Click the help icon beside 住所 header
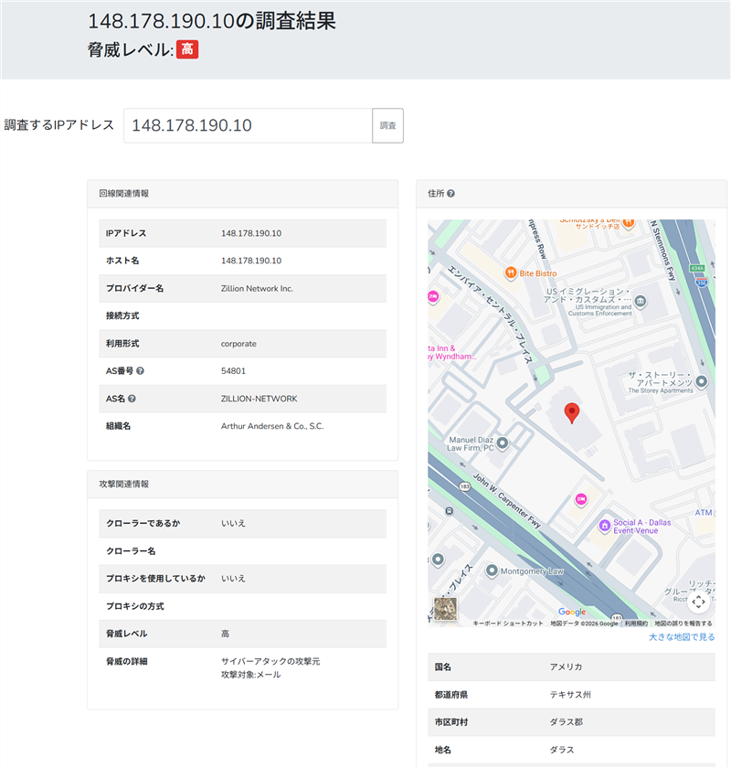Image resolution: width=731 pixels, height=768 pixels. click(x=451, y=194)
